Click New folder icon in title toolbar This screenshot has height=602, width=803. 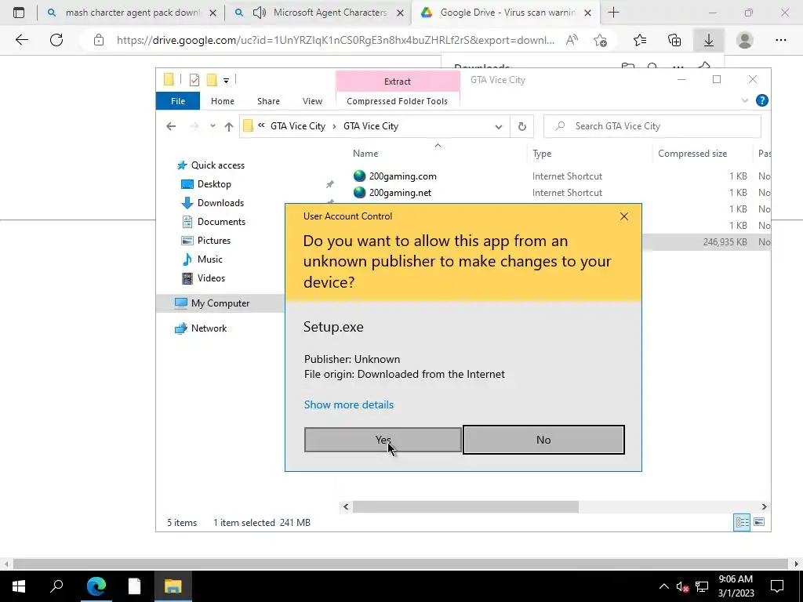coord(212,80)
